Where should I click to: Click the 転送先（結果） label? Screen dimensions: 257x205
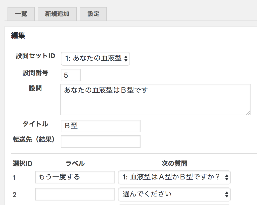coord(34,140)
